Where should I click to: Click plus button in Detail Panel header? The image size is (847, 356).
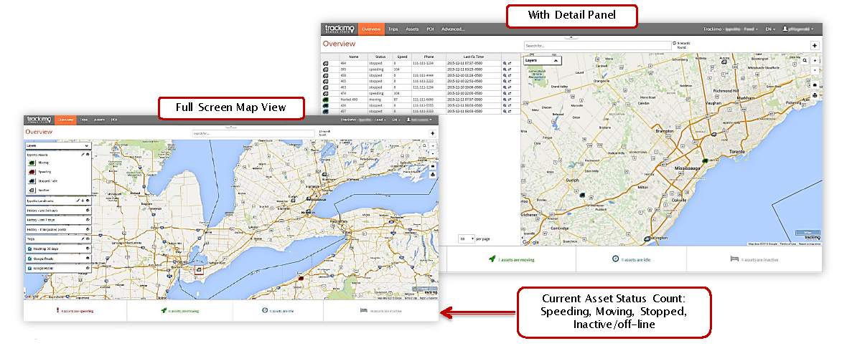coord(815,46)
